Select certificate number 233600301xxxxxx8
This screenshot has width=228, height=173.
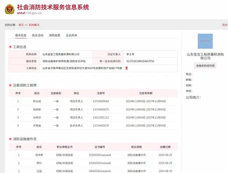click(x=100, y=155)
